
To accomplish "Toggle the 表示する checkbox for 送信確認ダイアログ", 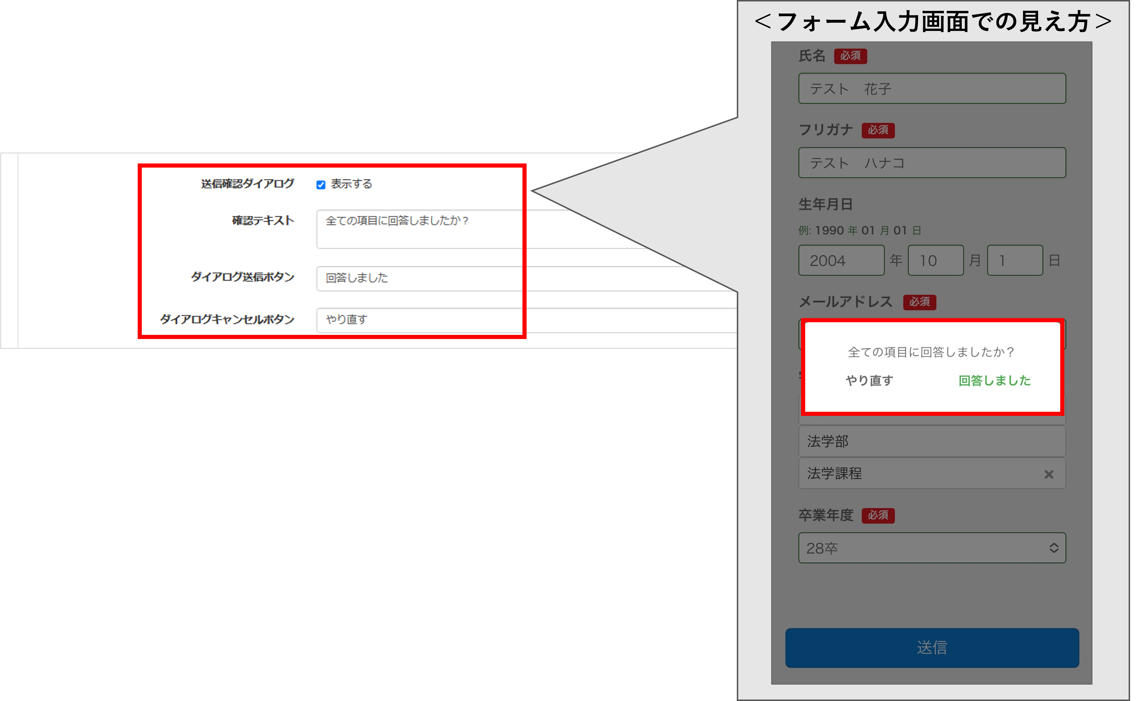I will (x=321, y=185).
